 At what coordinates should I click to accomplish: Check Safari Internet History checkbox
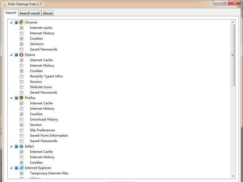pyautogui.click(x=21, y=157)
